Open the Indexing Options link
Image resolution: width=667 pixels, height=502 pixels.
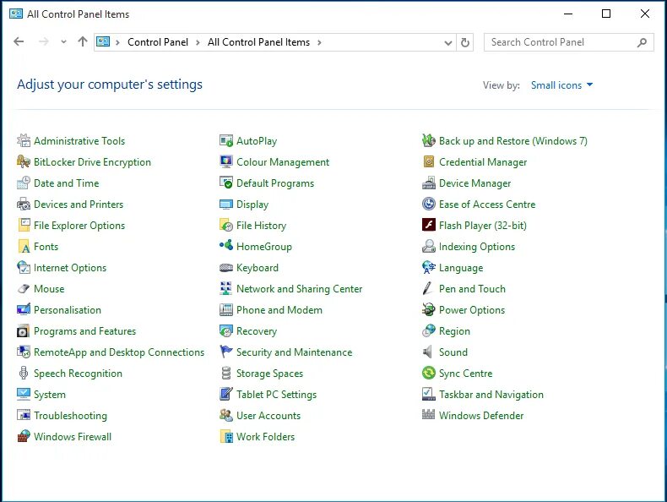pos(477,247)
